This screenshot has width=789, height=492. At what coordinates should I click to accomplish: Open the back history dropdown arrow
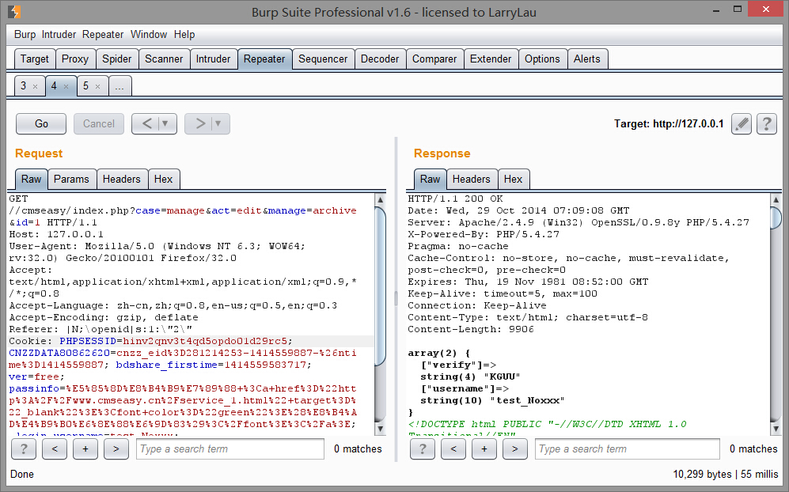(x=165, y=123)
